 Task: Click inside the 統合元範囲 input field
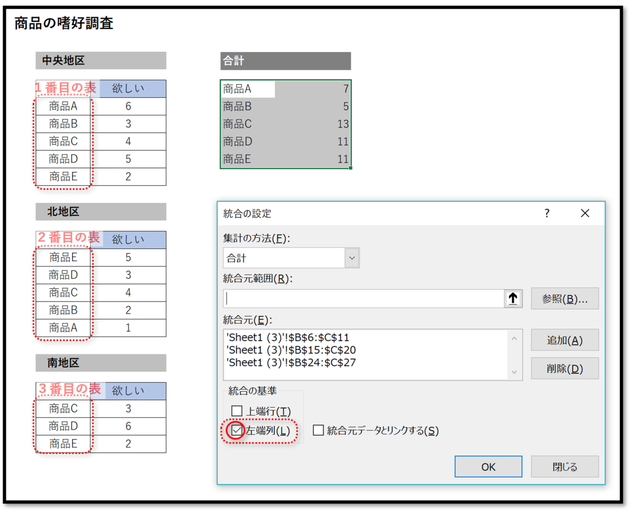pos(363,298)
